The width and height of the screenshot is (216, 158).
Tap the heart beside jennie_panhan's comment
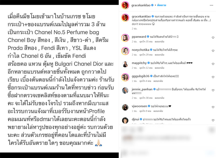(x=213, y=90)
